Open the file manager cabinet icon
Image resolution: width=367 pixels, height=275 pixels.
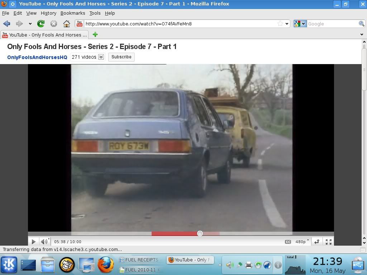pos(48,265)
